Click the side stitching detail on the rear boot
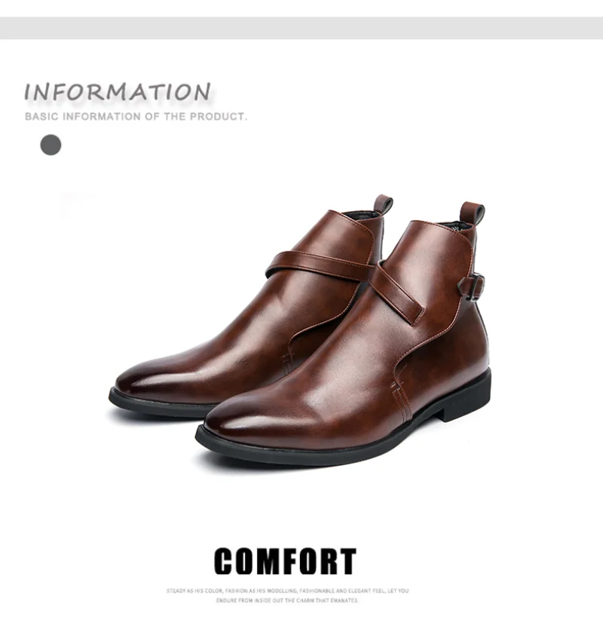This screenshot has height=634, width=603. [287, 361]
